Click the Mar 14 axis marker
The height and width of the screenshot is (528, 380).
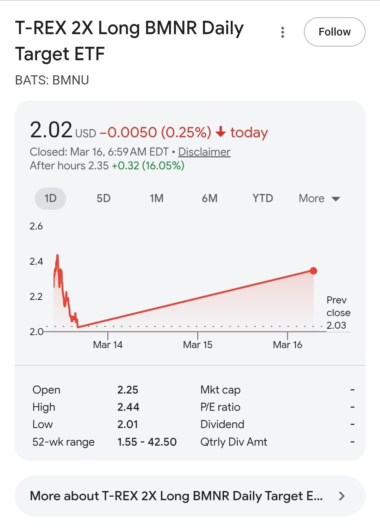click(108, 345)
